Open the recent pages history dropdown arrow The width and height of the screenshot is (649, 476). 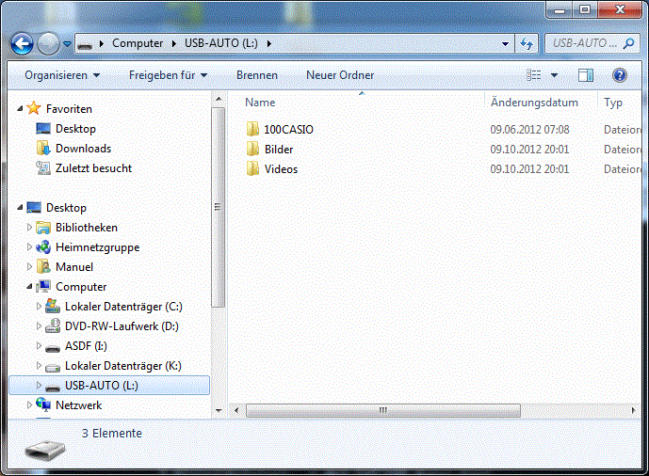(x=68, y=43)
